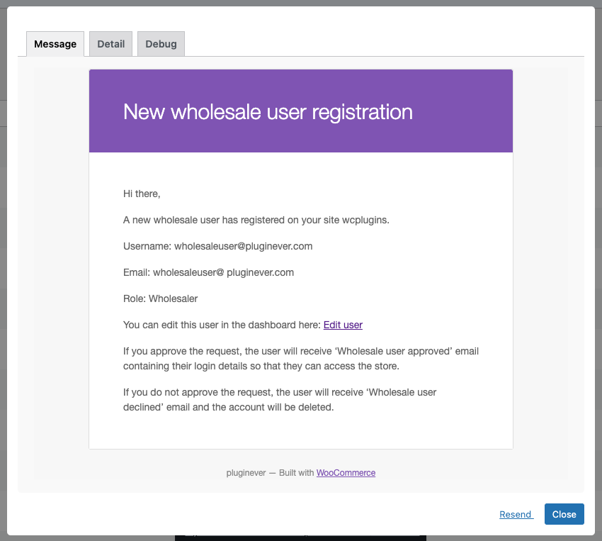Click the email heading 'New wholesale user registration'
This screenshot has width=602, height=541.
point(268,112)
